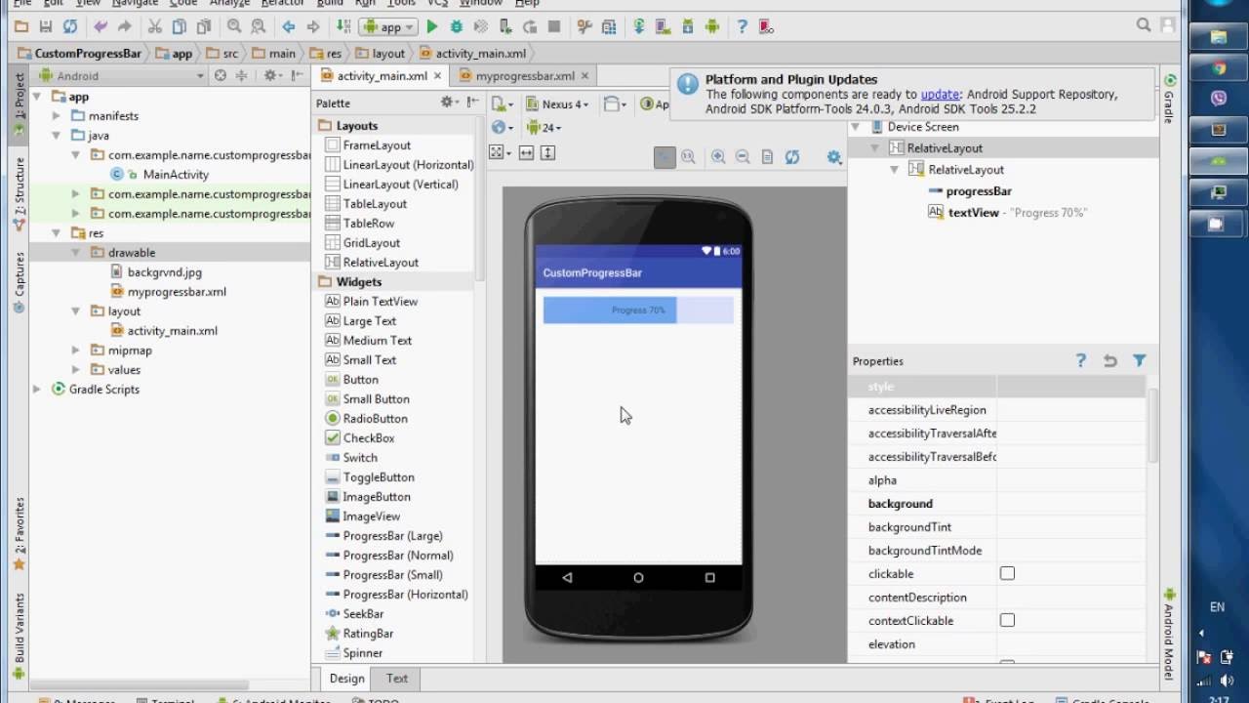This screenshot has height=703, width=1249.
Task: Open the locale globe dropdown
Action: coord(502,128)
